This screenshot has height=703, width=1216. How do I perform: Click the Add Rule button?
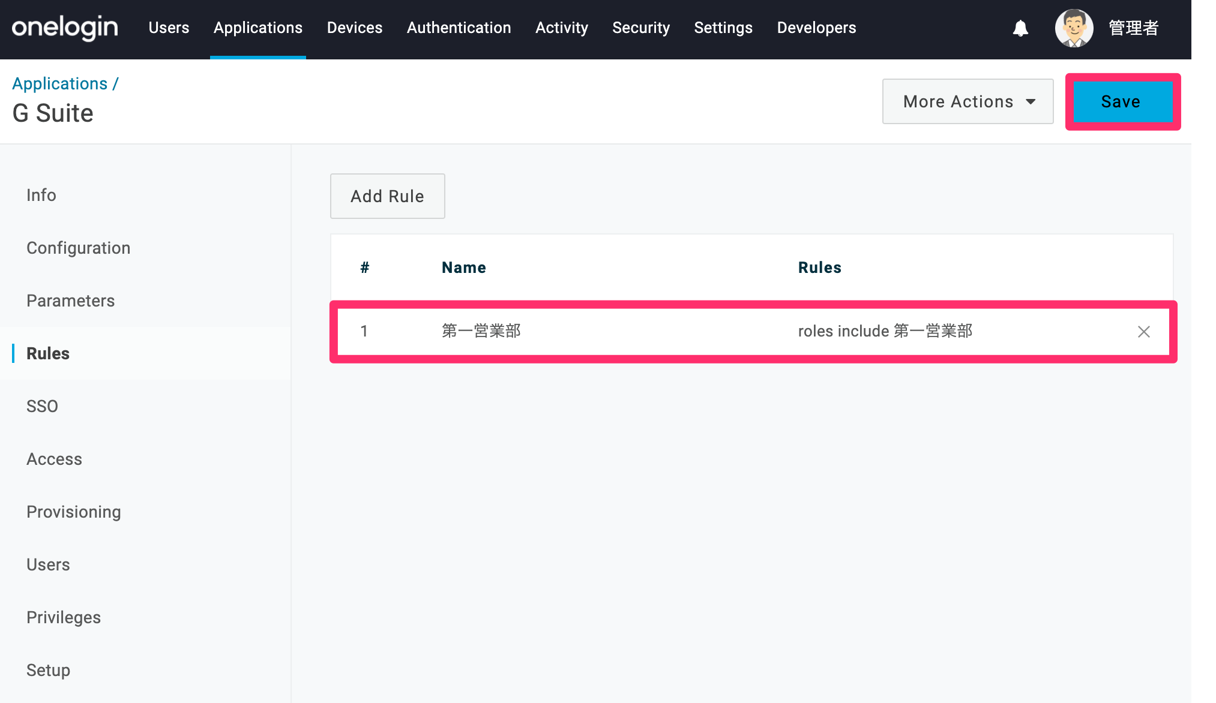(x=388, y=196)
